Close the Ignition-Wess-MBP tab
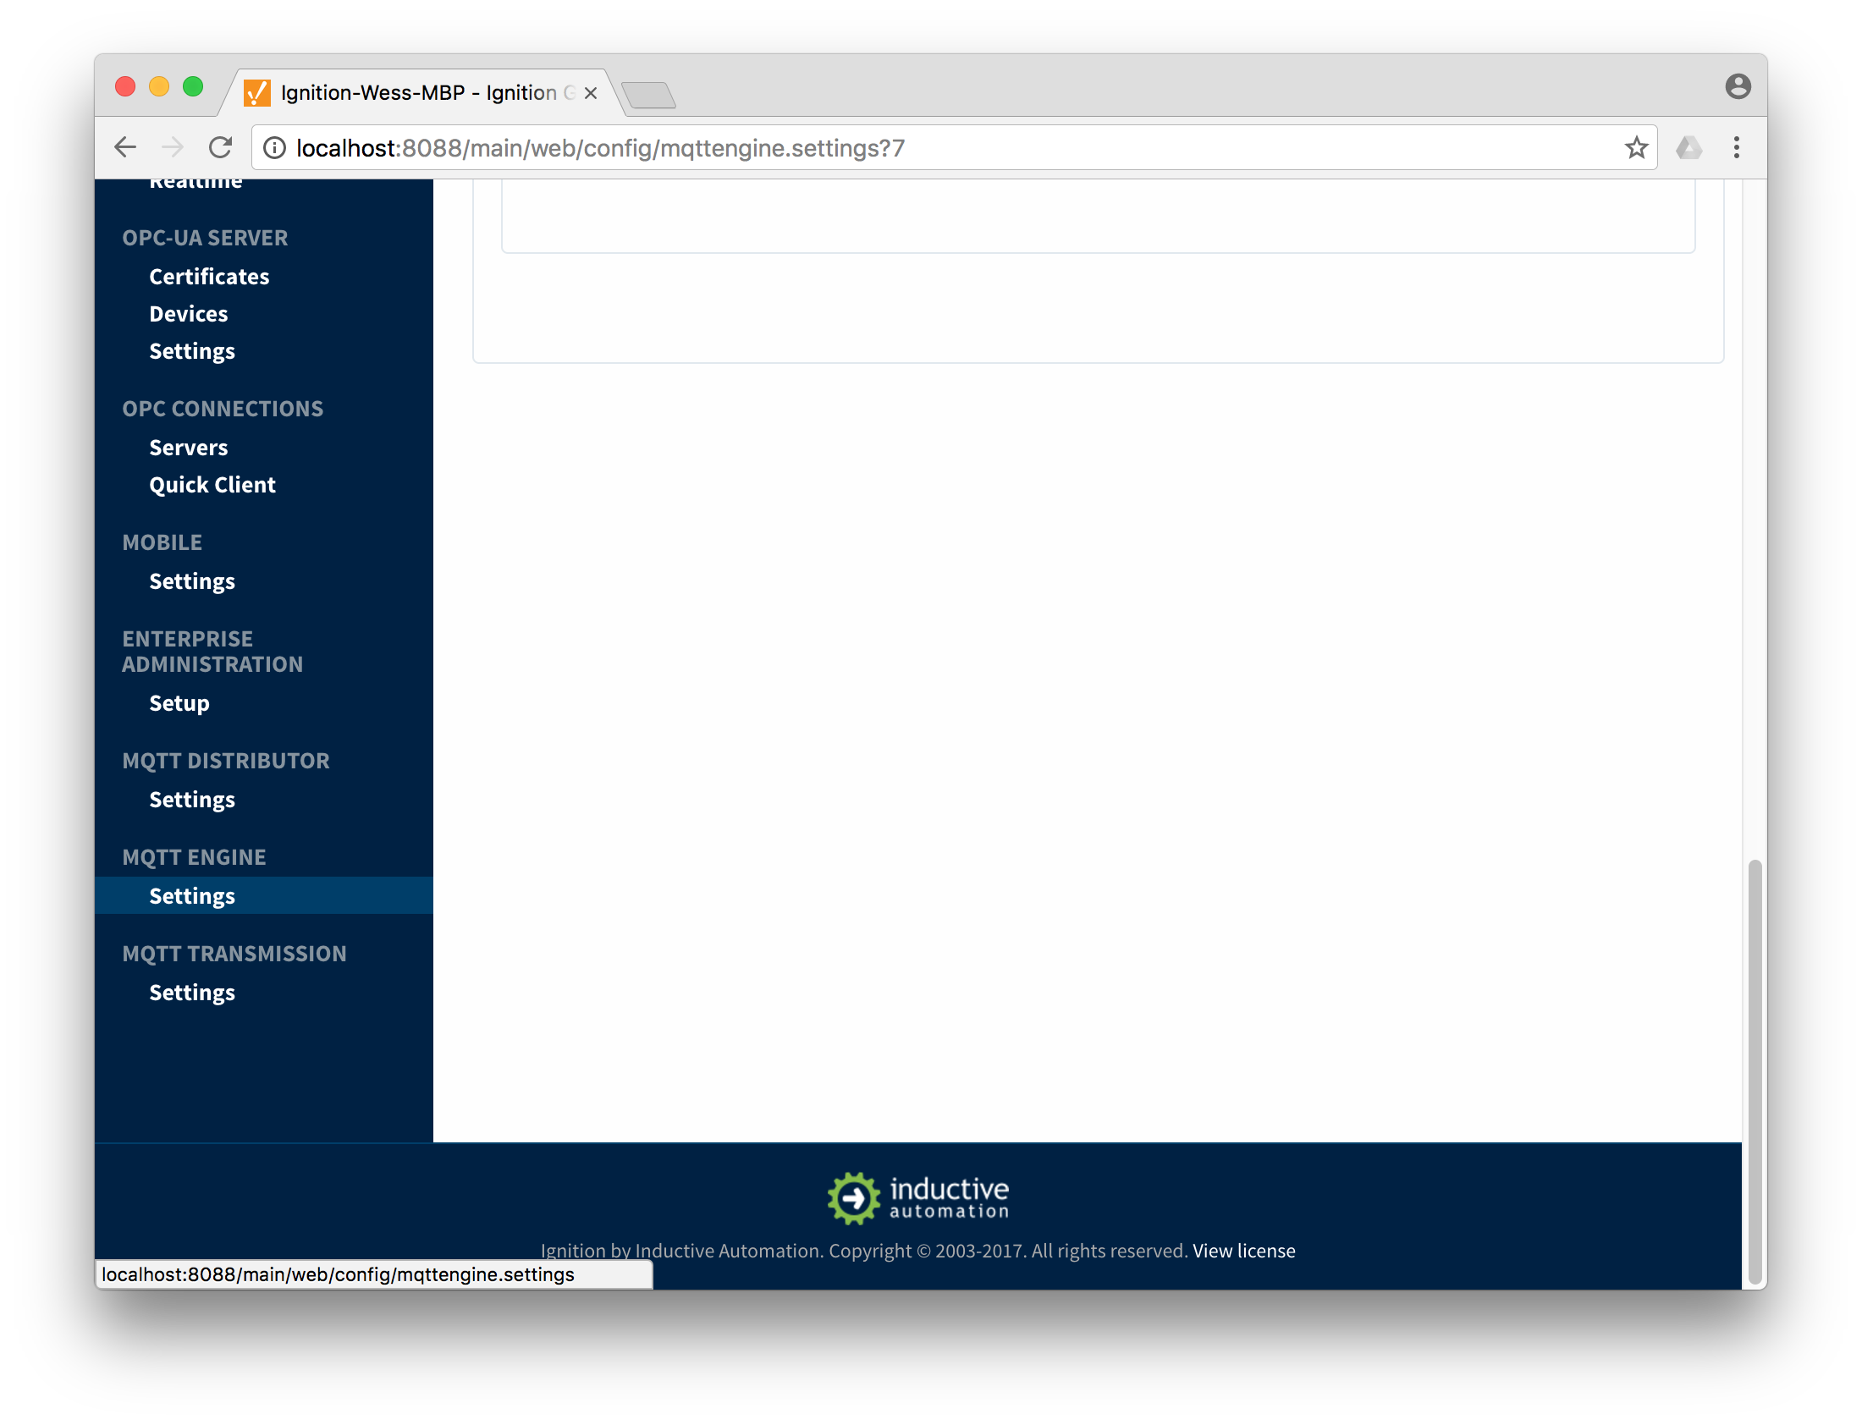This screenshot has height=1425, width=1862. 591,92
